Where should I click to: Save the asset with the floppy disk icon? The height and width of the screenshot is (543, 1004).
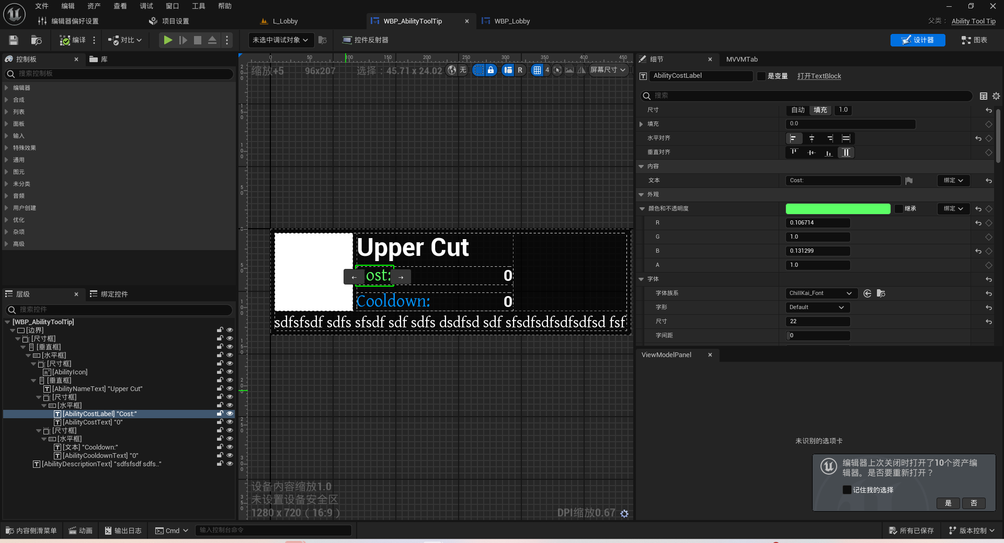[14, 40]
